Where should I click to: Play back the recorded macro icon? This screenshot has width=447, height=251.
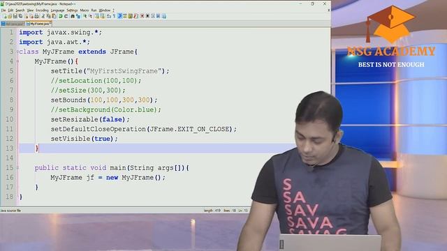[x=153, y=16]
